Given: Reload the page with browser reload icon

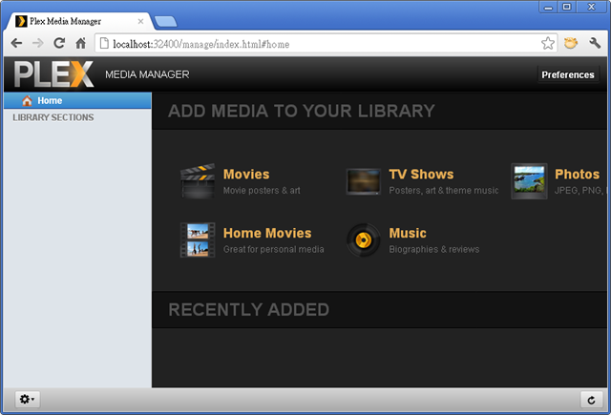Looking at the screenshot, I should pyautogui.click(x=59, y=43).
